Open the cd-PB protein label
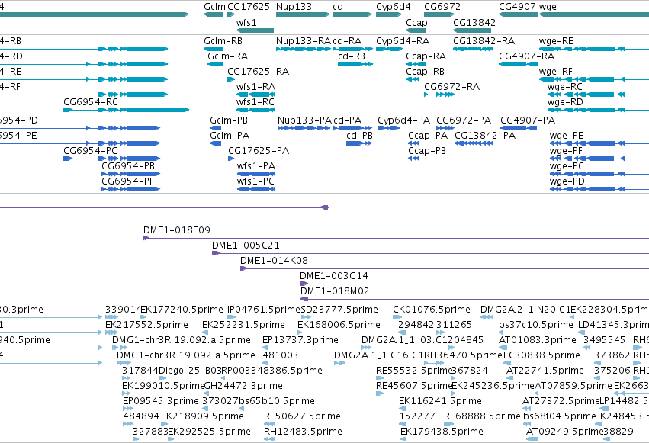The height and width of the screenshot is (443, 649). [359, 136]
